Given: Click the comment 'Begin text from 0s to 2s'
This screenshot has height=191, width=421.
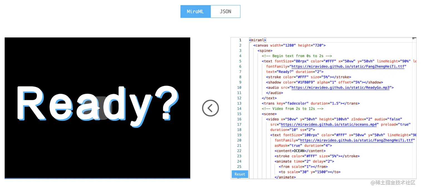Looking at the screenshot, I should click(297, 56).
